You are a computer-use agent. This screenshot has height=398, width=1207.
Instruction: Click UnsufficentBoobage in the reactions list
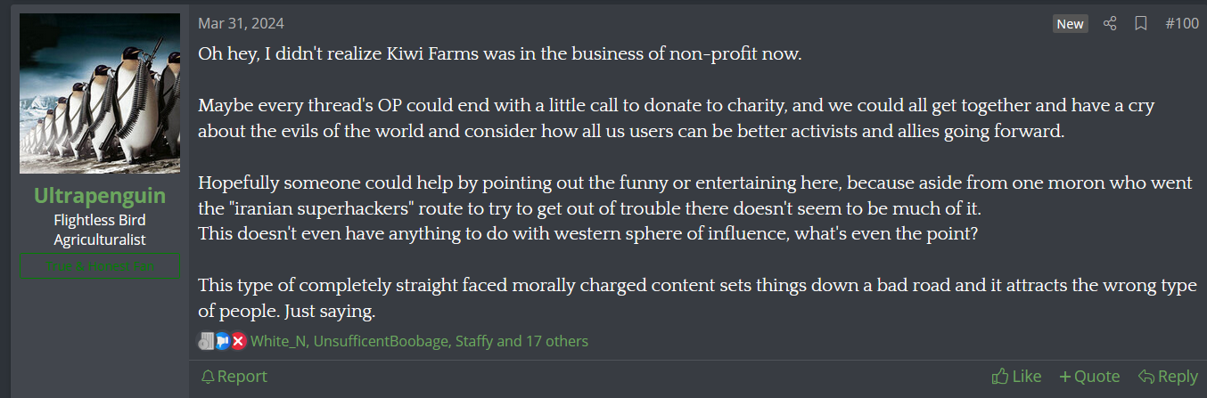point(381,341)
